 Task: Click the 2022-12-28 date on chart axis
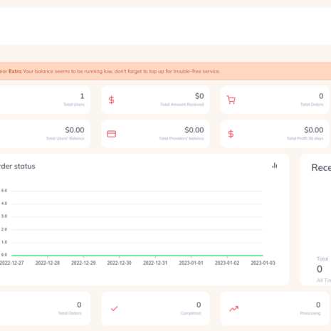48,263
